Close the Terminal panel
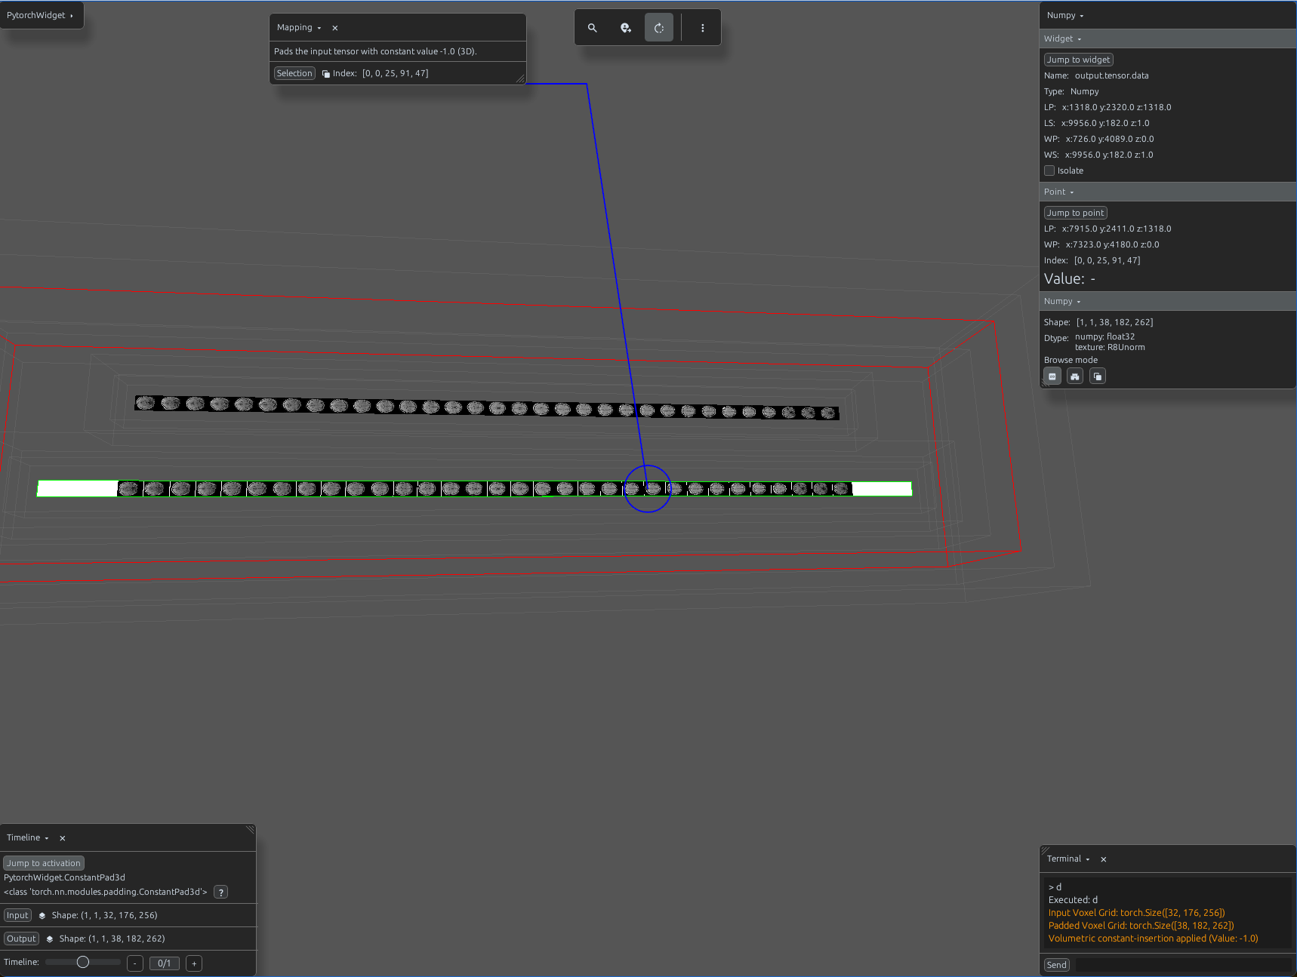The width and height of the screenshot is (1297, 977). pyautogui.click(x=1104, y=859)
